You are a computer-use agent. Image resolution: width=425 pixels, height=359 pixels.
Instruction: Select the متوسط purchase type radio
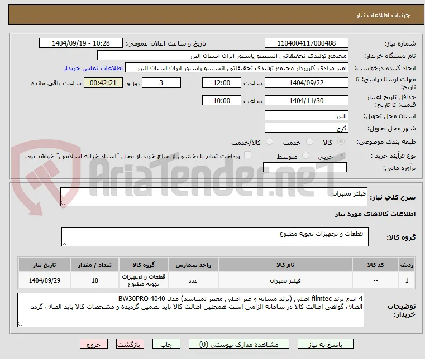[305, 156]
